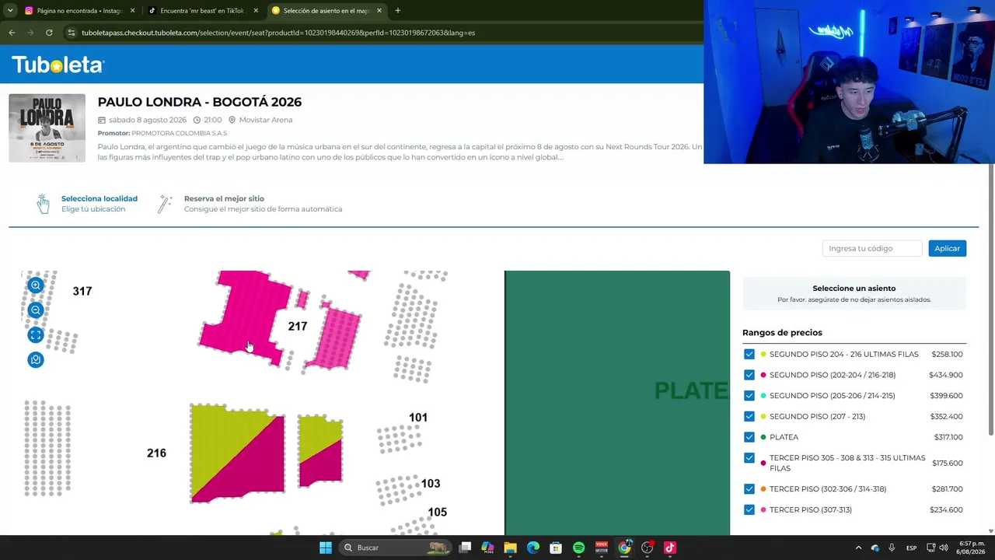This screenshot has height=560, width=995.
Task: Click the $258.100 price text
Action: [x=947, y=354]
